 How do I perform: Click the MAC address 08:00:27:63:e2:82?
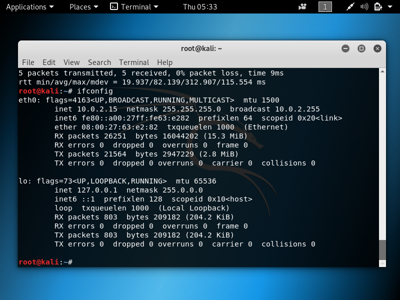tap(119, 127)
